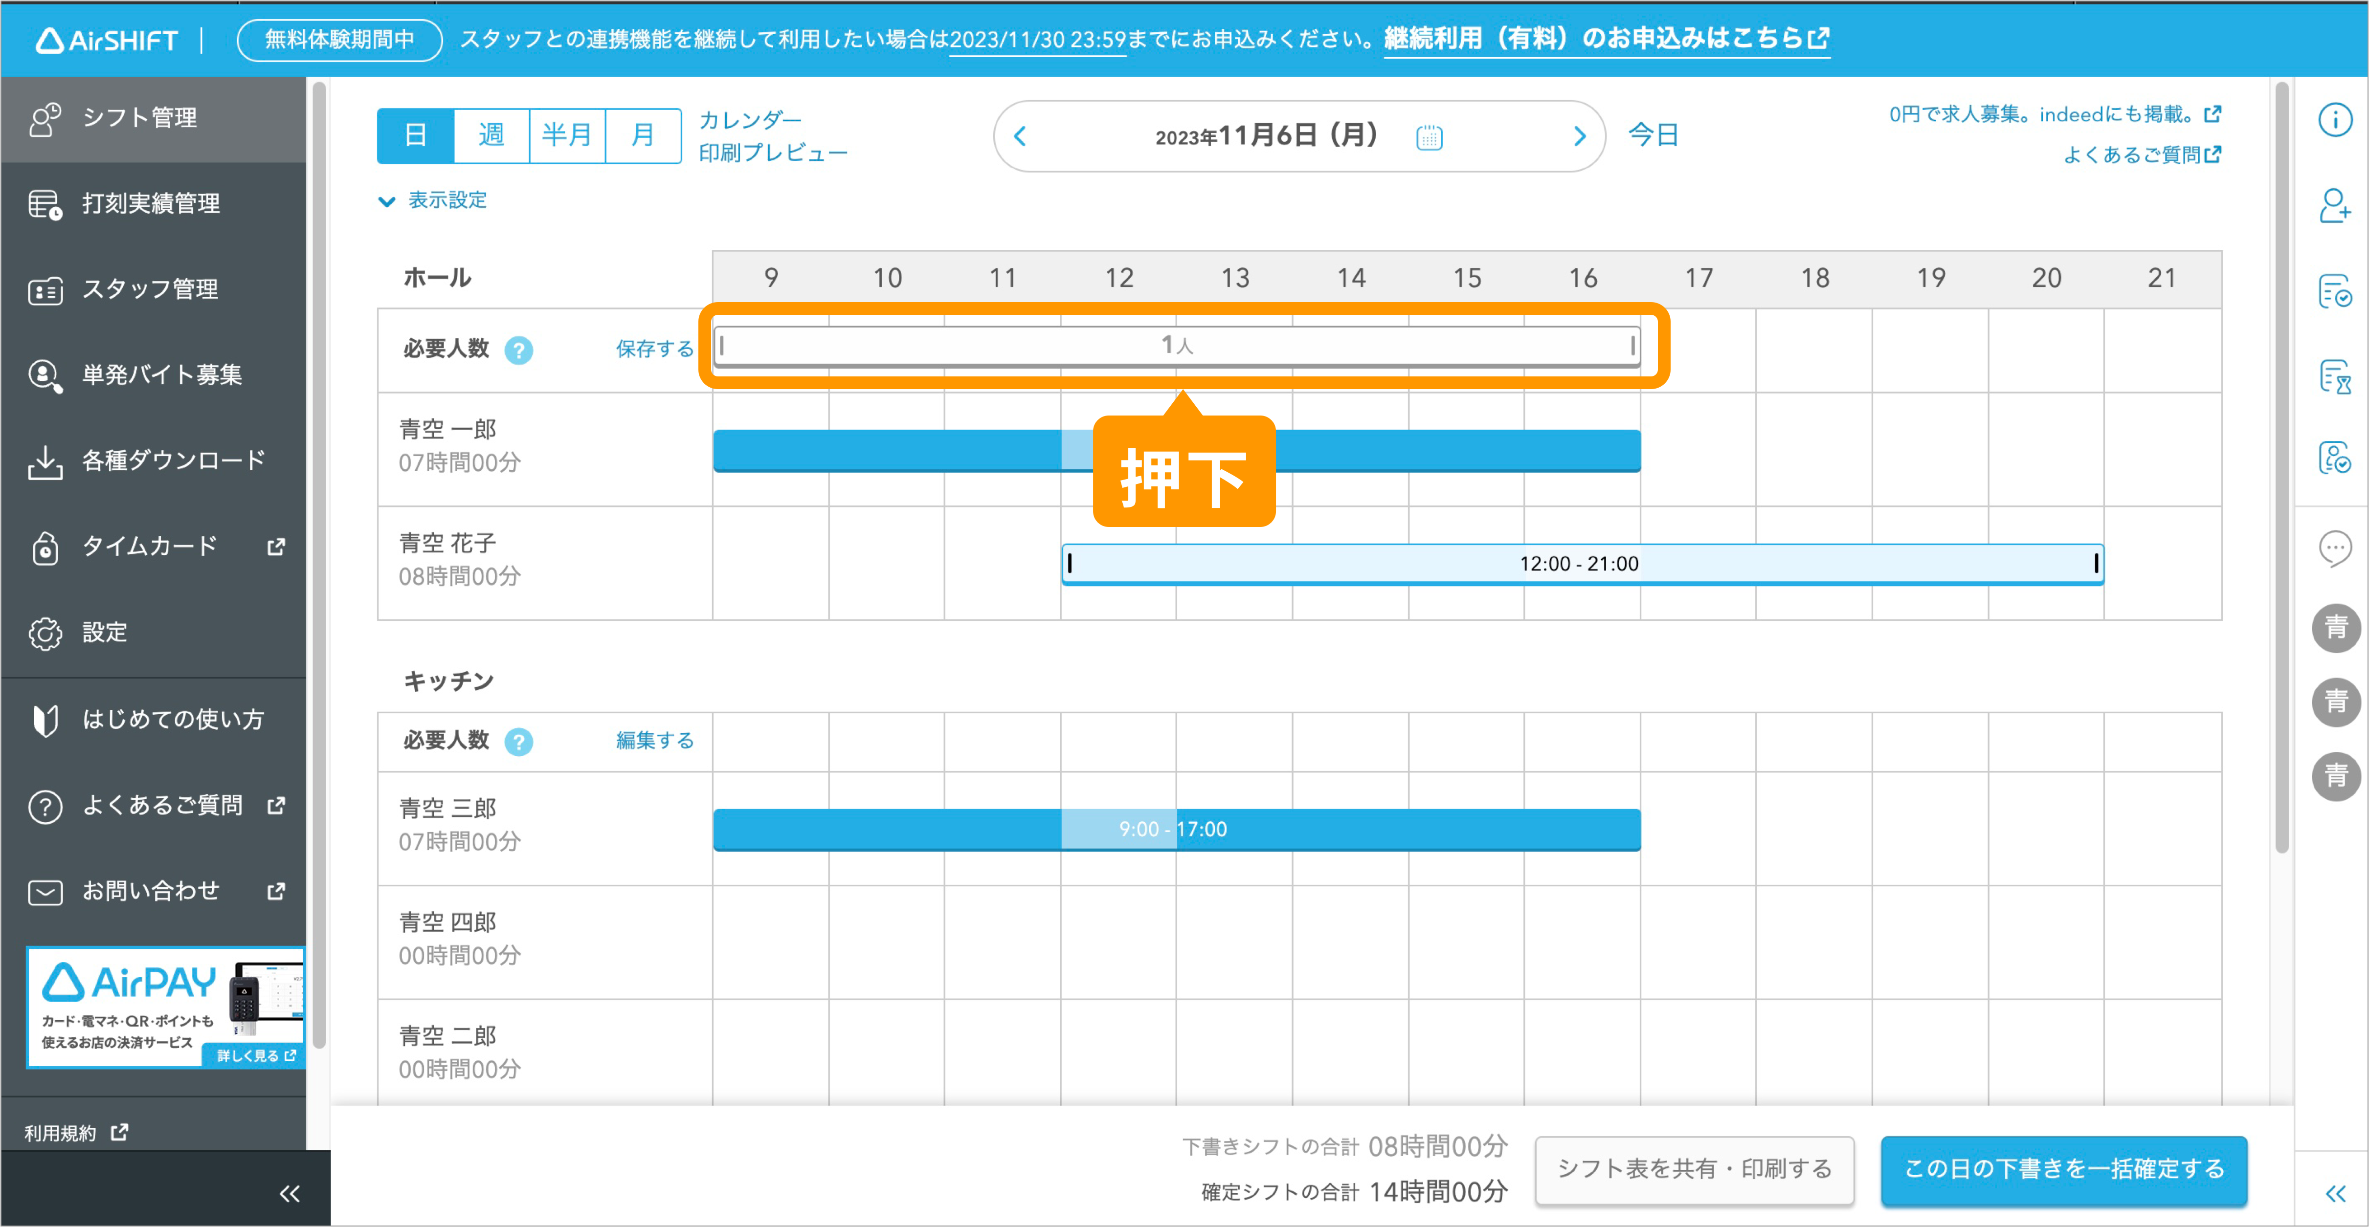The width and height of the screenshot is (2369, 1227).
Task: Click the shift list check icon
Action: pyautogui.click(x=2335, y=291)
